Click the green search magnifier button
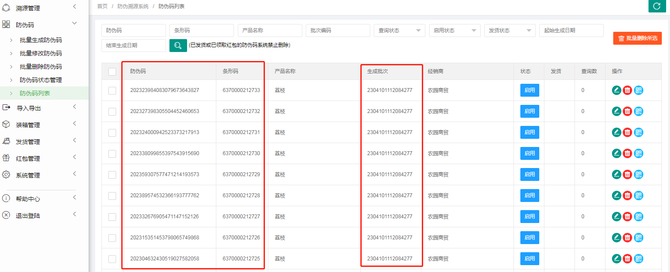 point(178,45)
